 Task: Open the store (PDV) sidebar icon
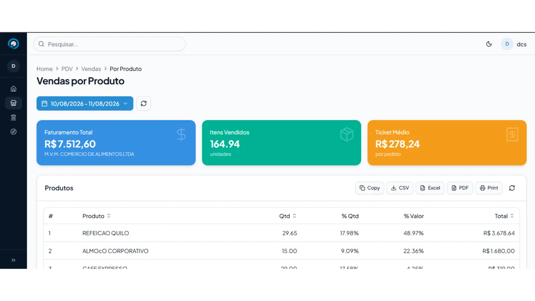(13, 103)
